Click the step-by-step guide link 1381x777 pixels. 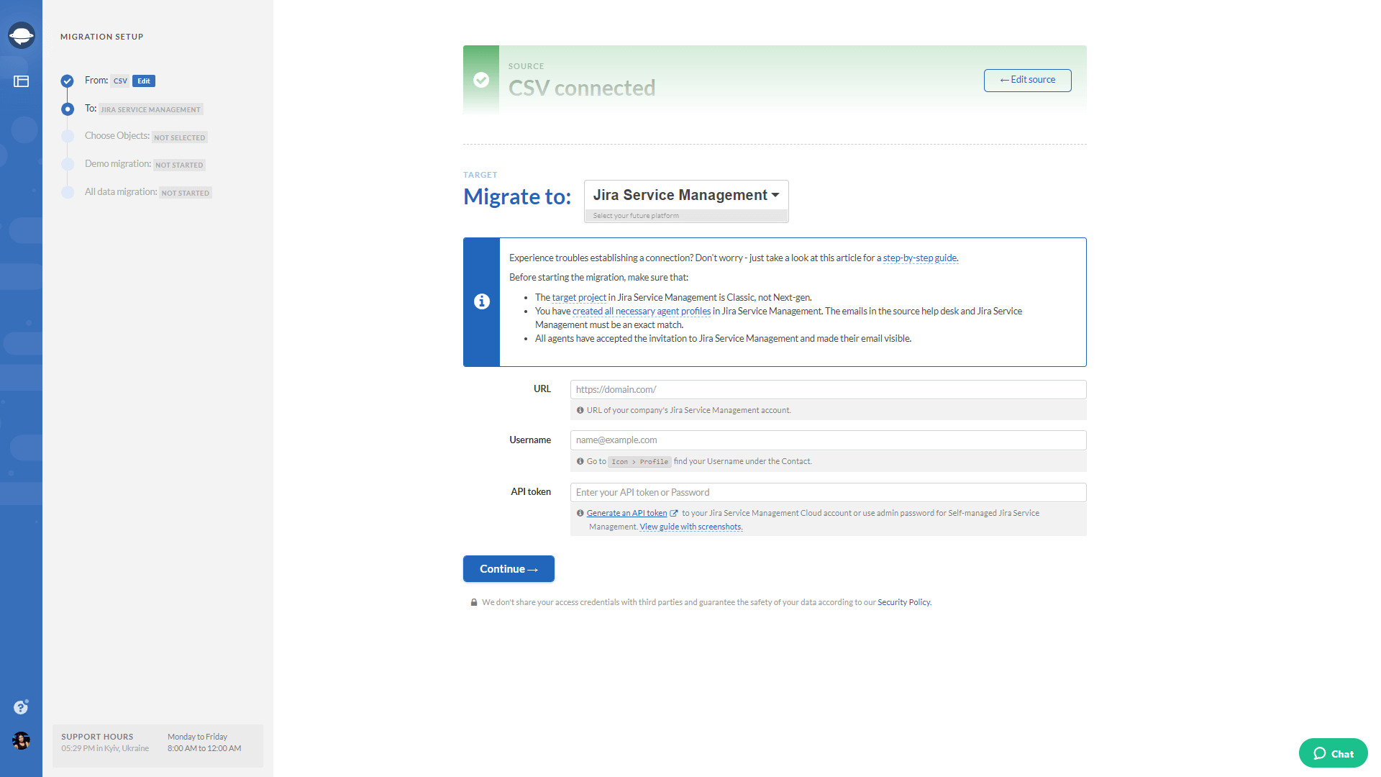[919, 257]
